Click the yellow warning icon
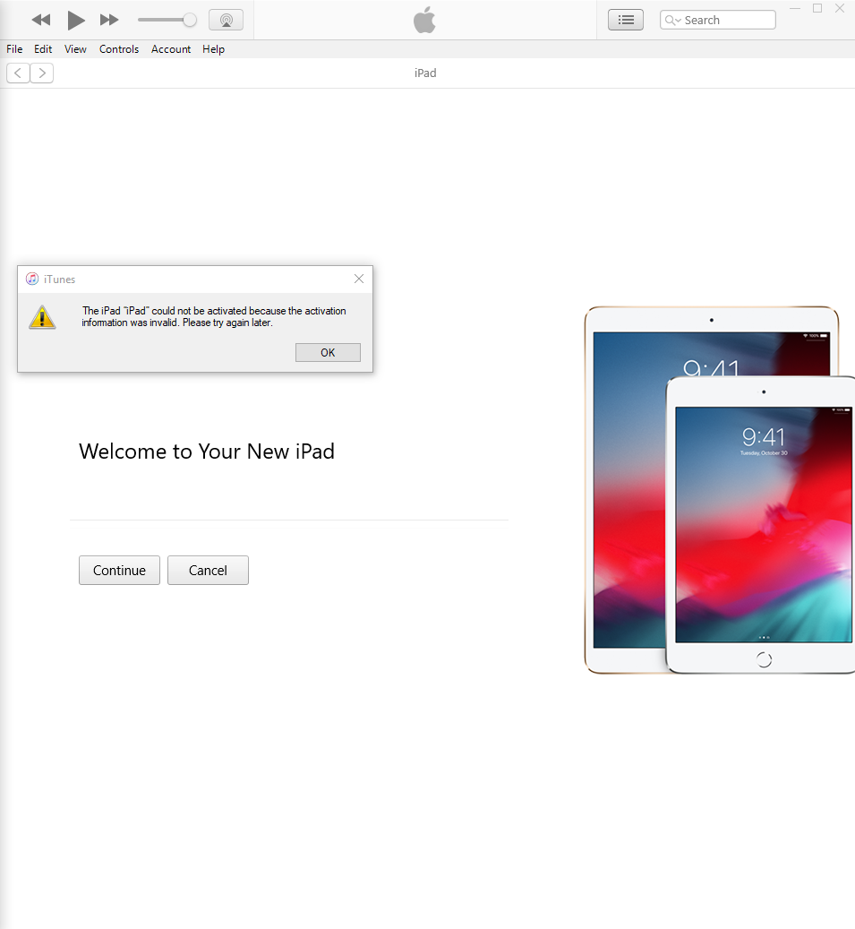855x929 pixels. click(x=42, y=317)
